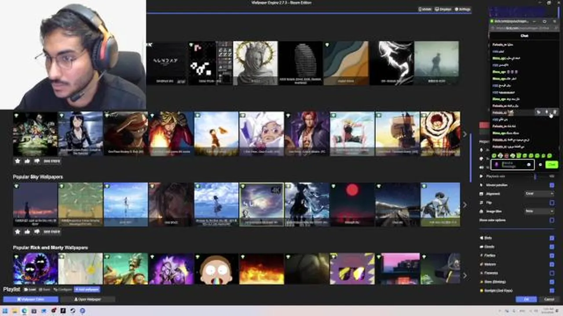Open Displays tab at top
Screen dimensions: 563x316
pos(443,9)
